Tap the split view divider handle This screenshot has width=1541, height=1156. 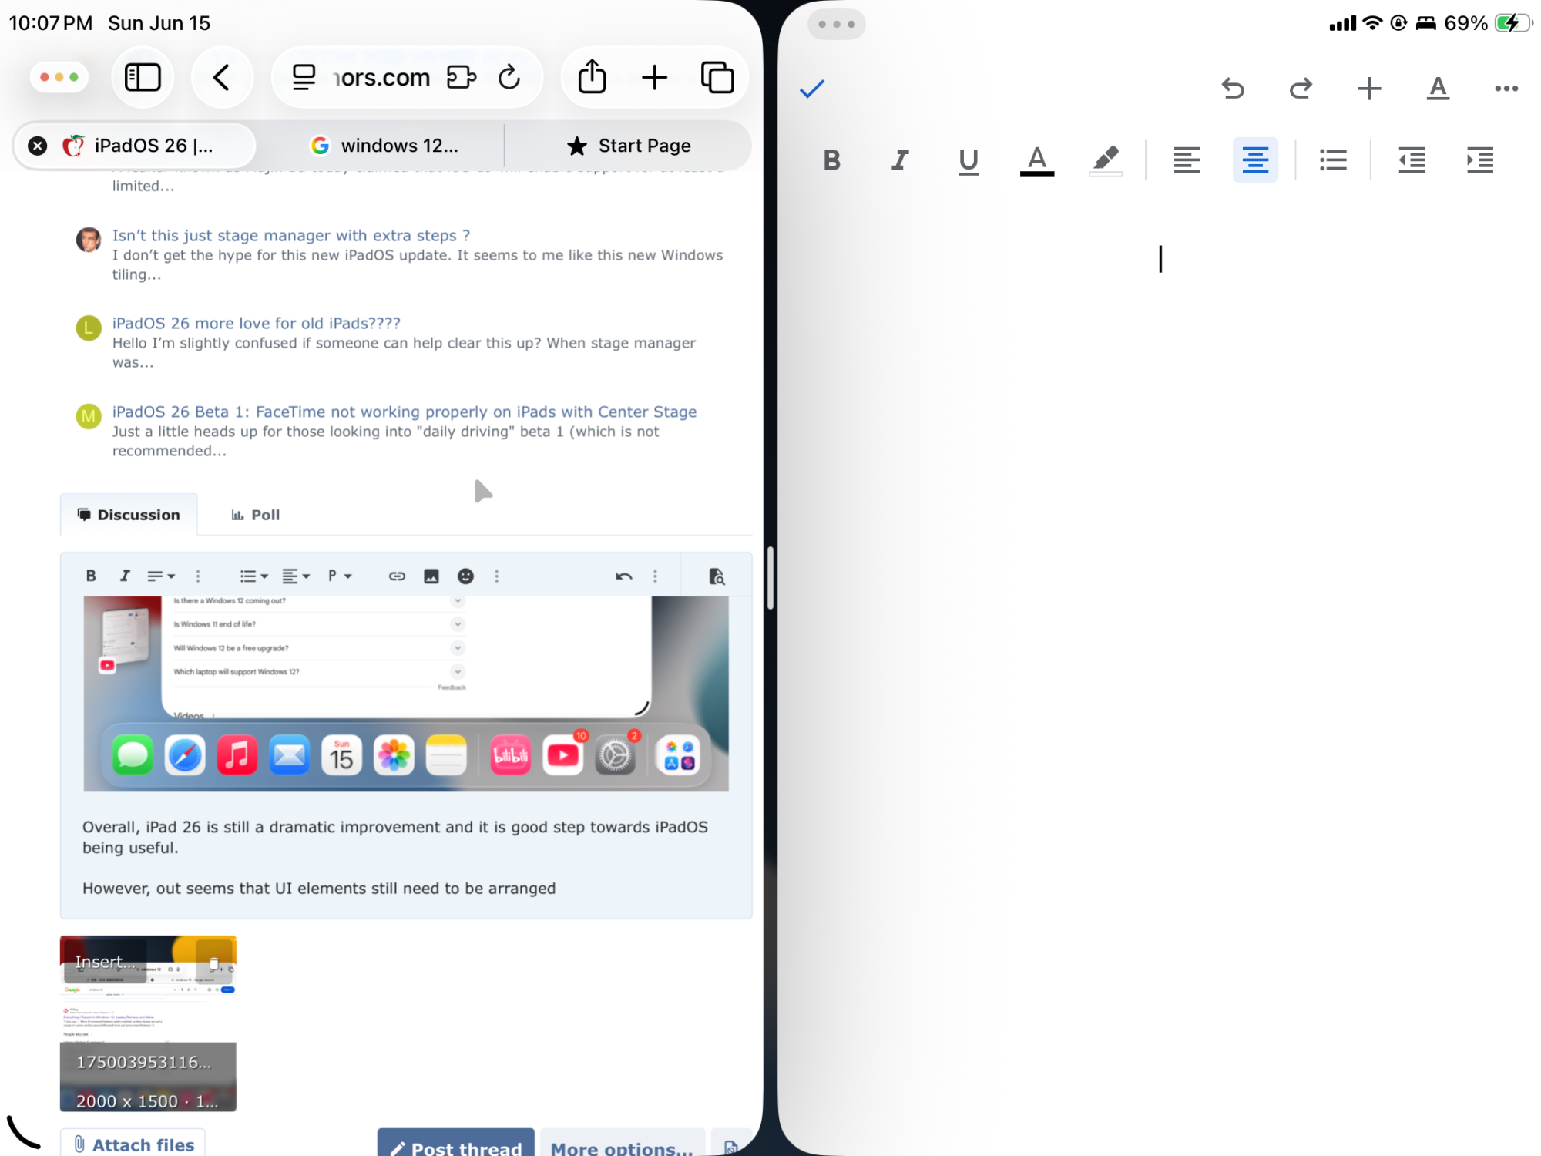click(x=770, y=578)
